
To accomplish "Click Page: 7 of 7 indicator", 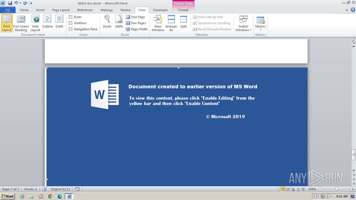I will (11, 189).
